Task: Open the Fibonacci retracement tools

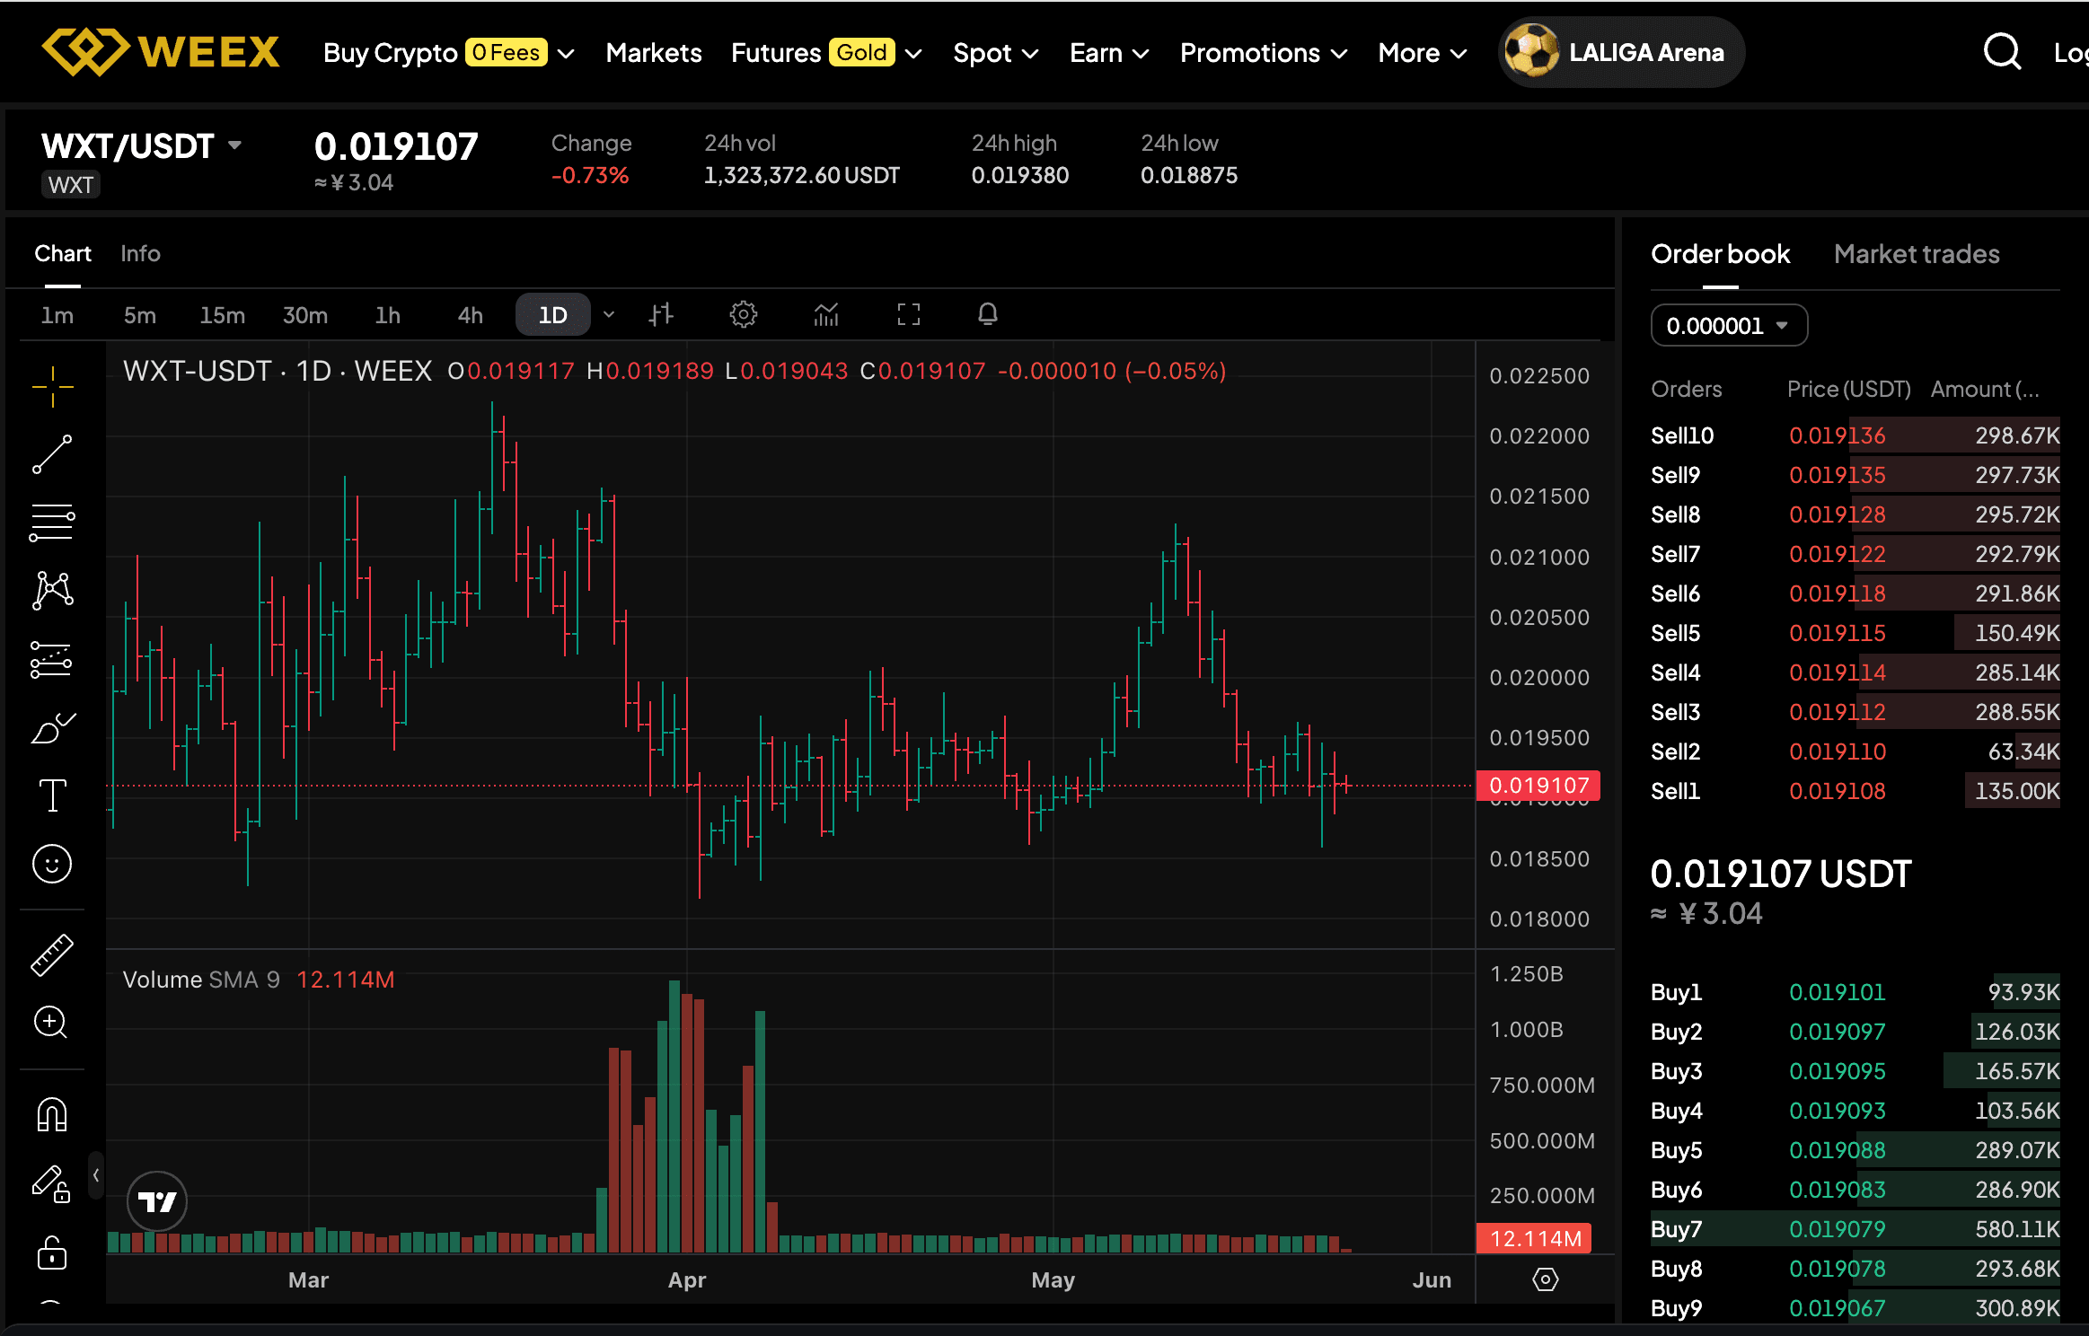Action: pyautogui.click(x=52, y=522)
